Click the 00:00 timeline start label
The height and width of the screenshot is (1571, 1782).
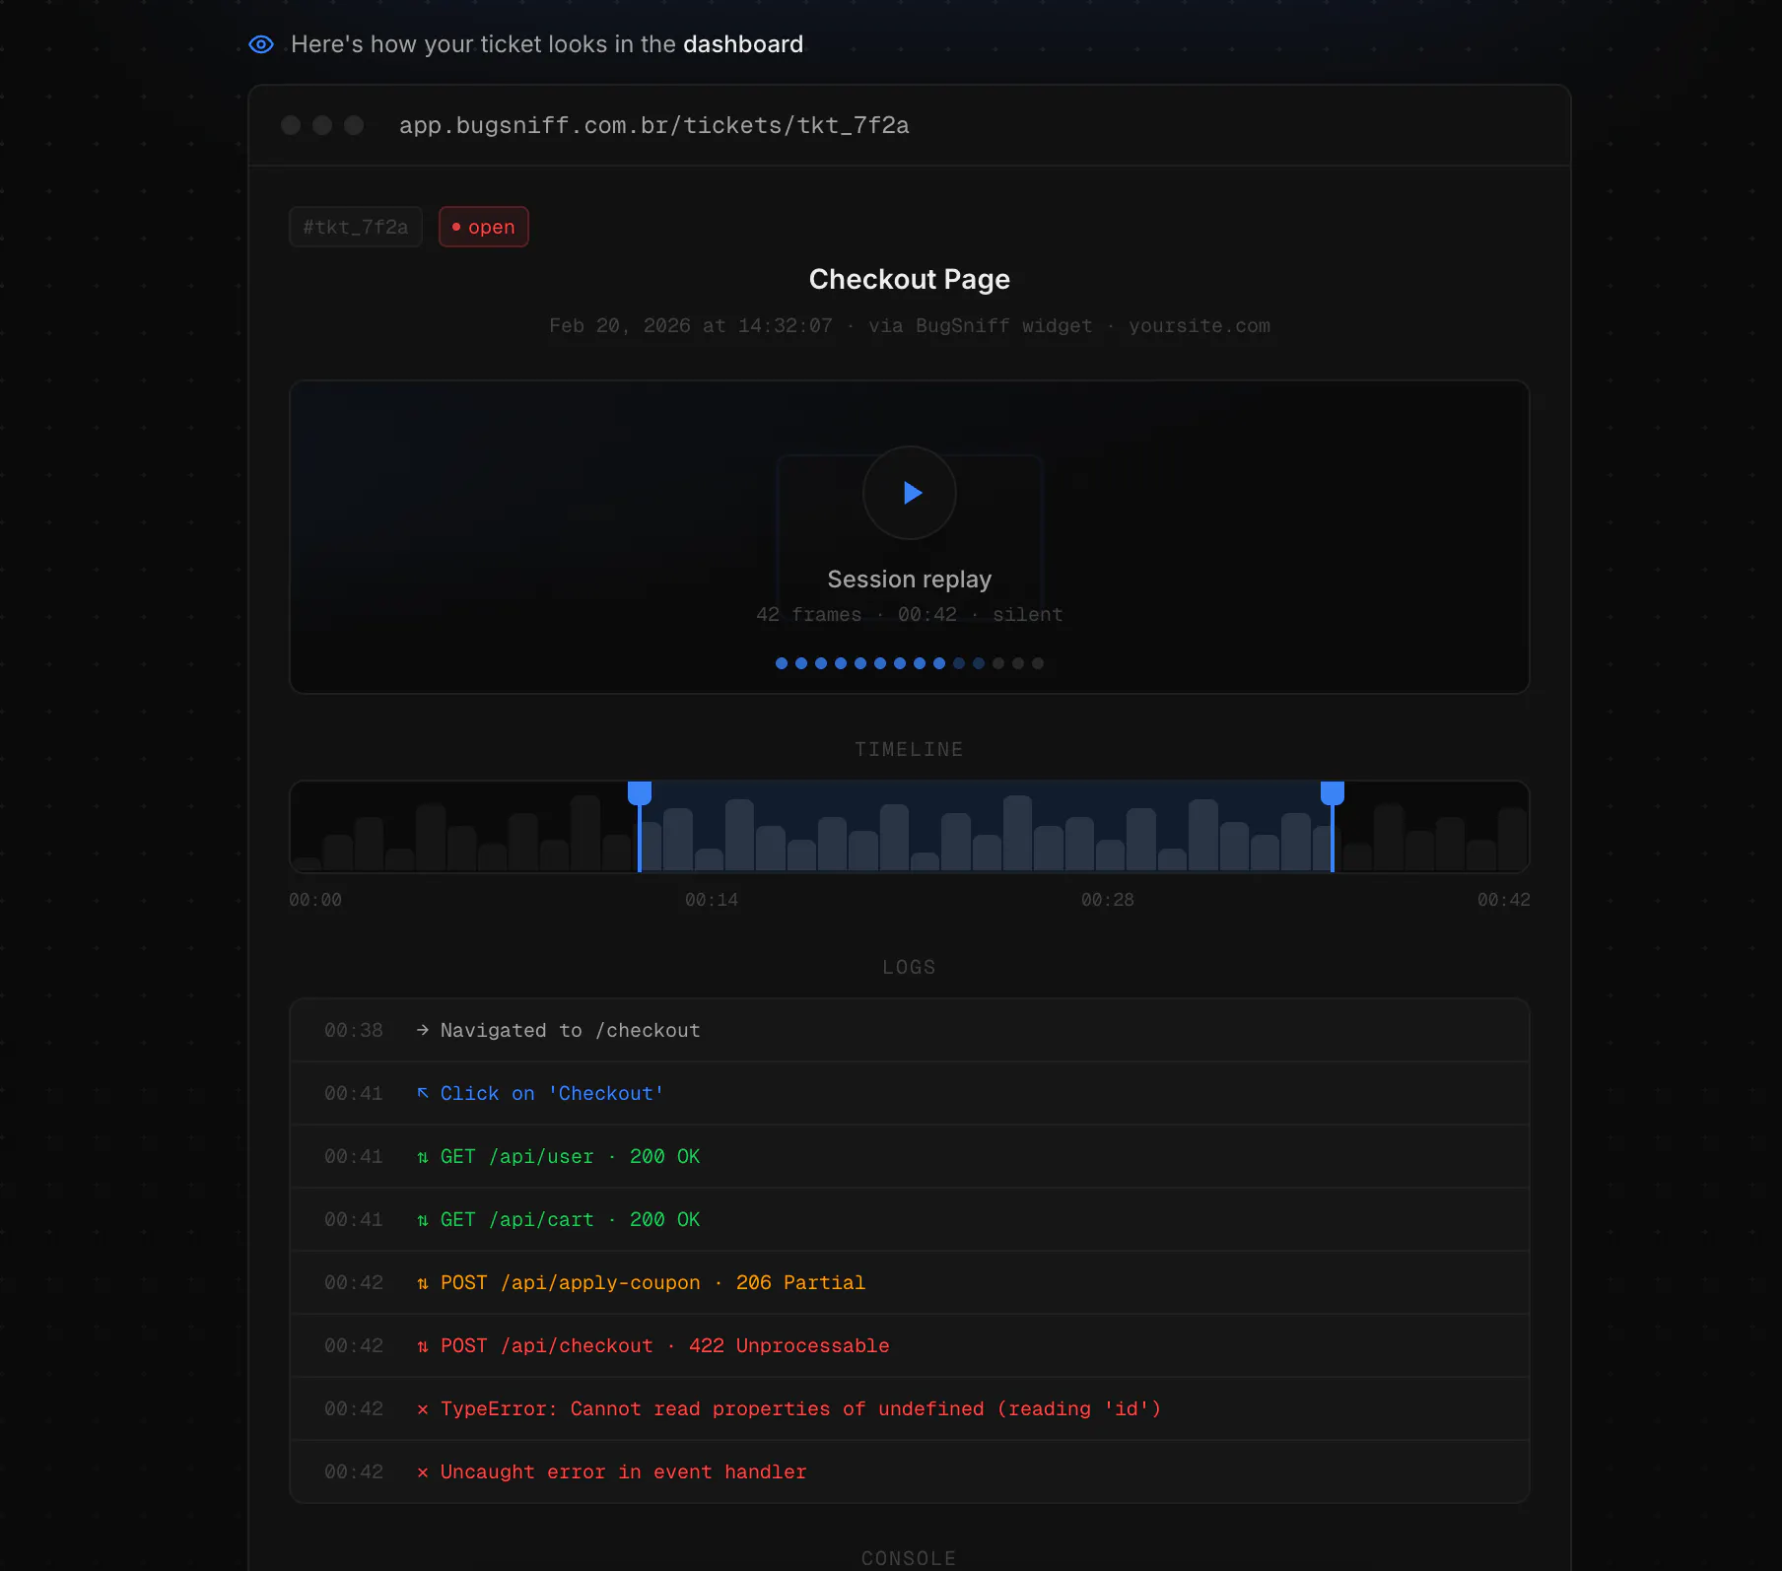pos(315,900)
